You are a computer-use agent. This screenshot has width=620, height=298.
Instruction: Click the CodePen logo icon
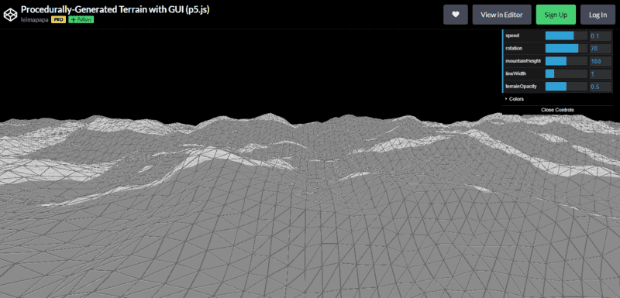pyautogui.click(x=10, y=15)
